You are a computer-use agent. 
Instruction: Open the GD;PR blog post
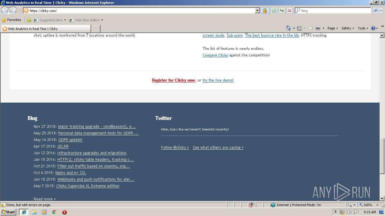(x=63, y=146)
